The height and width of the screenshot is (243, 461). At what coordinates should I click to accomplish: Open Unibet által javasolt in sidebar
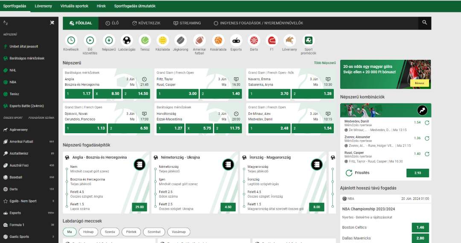coord(23,47)
